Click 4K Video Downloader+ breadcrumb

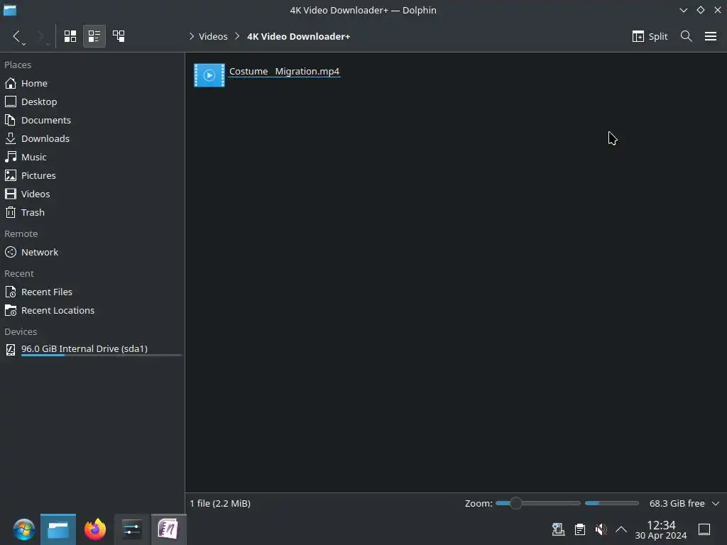point(299,36)
